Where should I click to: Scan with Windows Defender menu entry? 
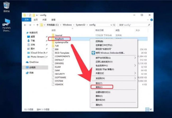[114, 53]
